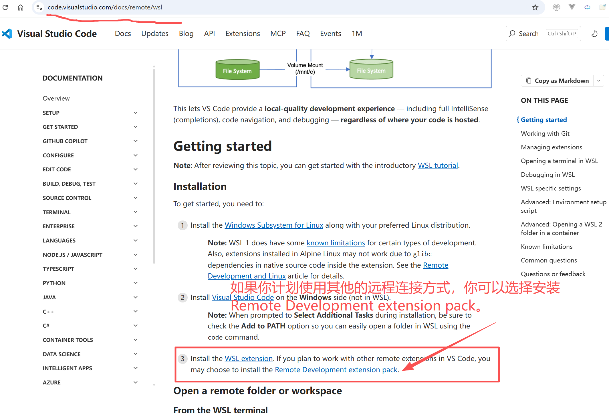The height and width of the screenshot is (413, 609).
Task: Open Remote Development extension pack link
Action: point(336,370)
